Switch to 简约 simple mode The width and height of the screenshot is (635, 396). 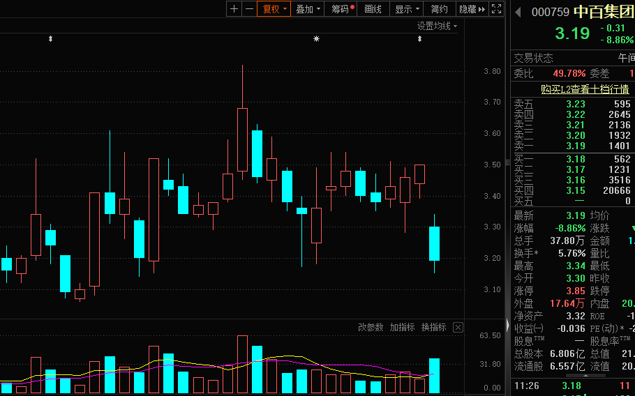pyautogui.click(x=440, y=9)
